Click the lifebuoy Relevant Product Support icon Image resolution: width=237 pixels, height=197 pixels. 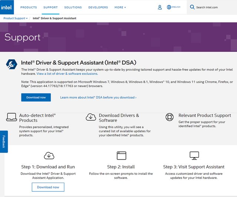click(x=170, y=117)
